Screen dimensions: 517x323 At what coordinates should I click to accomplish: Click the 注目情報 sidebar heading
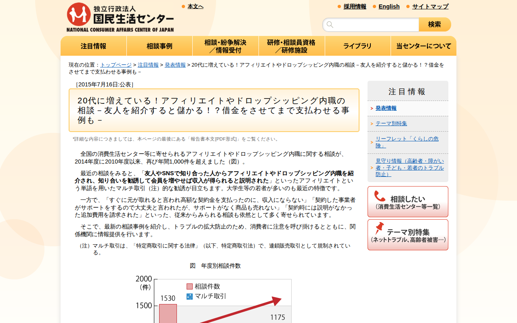[x=407, y=92]
